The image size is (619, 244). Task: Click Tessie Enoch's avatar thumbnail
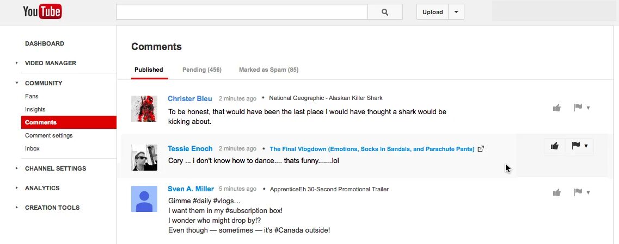[x=144, y=158]
